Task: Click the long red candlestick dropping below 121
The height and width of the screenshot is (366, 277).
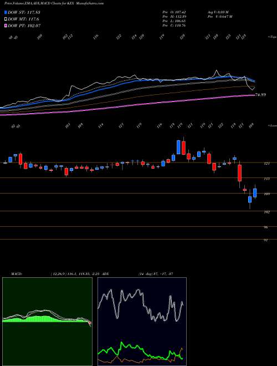Action: [239, 172]
